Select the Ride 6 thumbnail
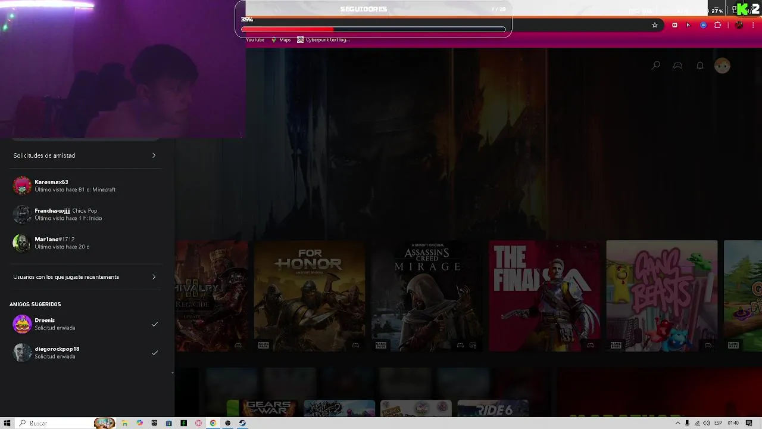Screen dimensions: 762x429 point(493,408)
